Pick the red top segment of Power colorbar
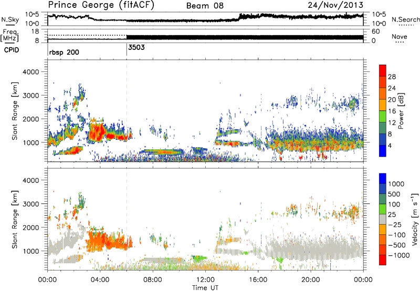 [x=383, y=72]
